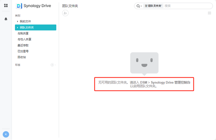Open the application grid launcher icon
The height and width of the screenshot is (140, 216).
(x=6, y=5)
